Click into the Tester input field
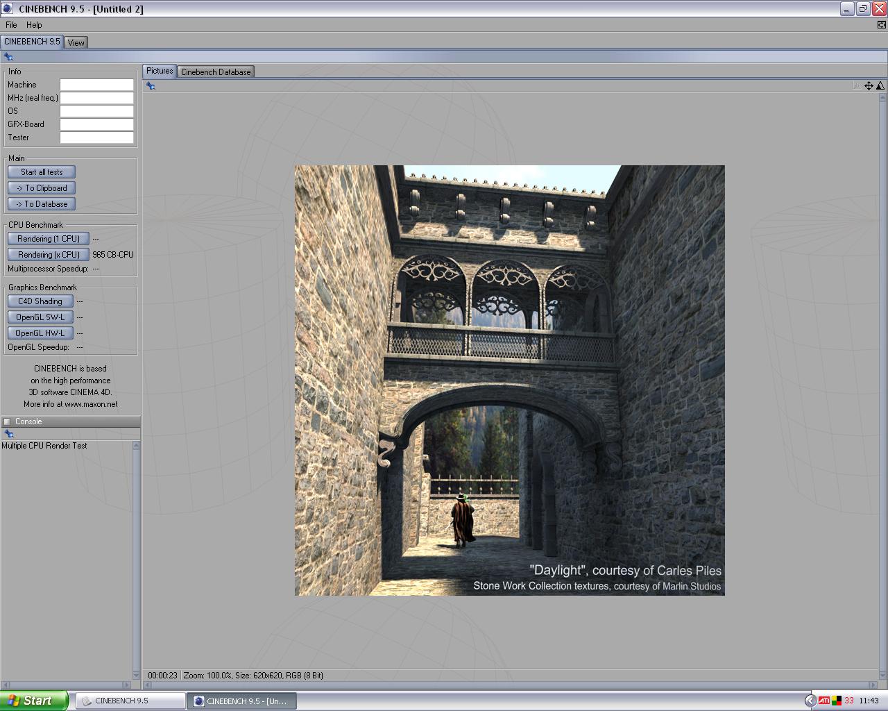Image resolution: width=888 pixels, height=711 pixels. coord(96,137)
